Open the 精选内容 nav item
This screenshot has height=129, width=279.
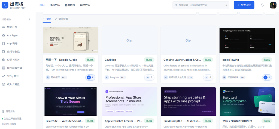coord(70,5)
